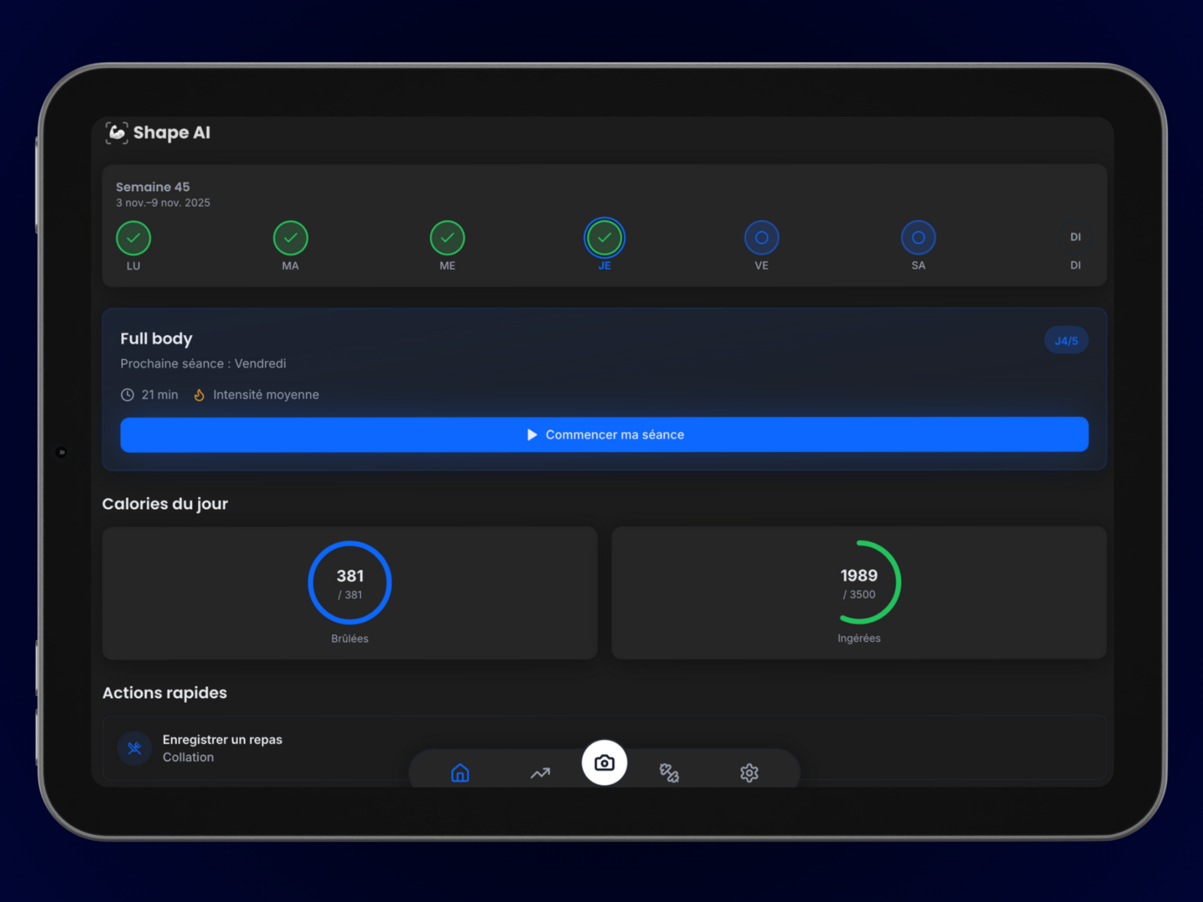Click the 'Brûlées' label
The height and width of the screenshot is (902, 1203).
click(x=350, y=639)
